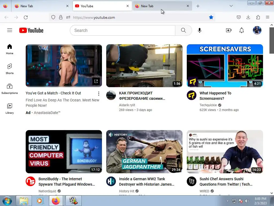Open the taskbar clock showing 8:00 PM
The width and height of the screenshot is (274, 206).
click(x=261, y=201)
